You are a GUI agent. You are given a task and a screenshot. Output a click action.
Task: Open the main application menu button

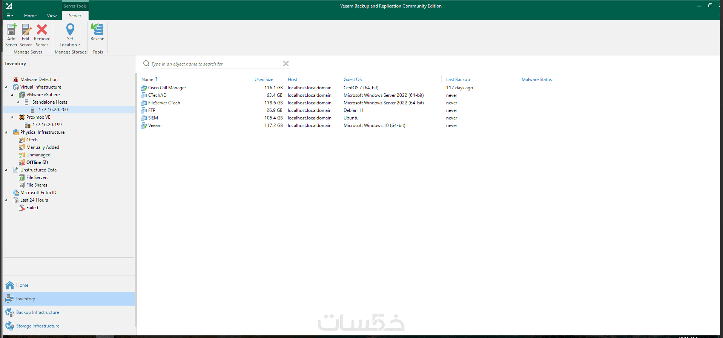pyautogui.click(x=10, y=16)
